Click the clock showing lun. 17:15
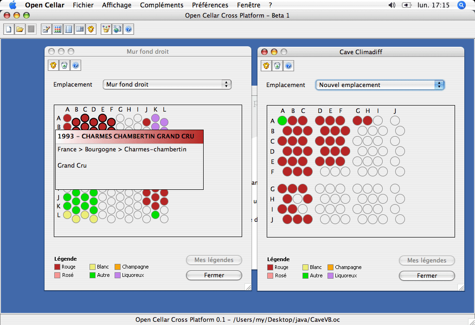 pos(433,5)
